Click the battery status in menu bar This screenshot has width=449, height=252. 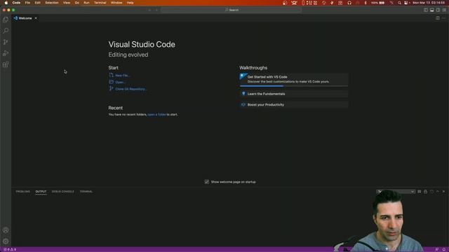tap(378, 3)
